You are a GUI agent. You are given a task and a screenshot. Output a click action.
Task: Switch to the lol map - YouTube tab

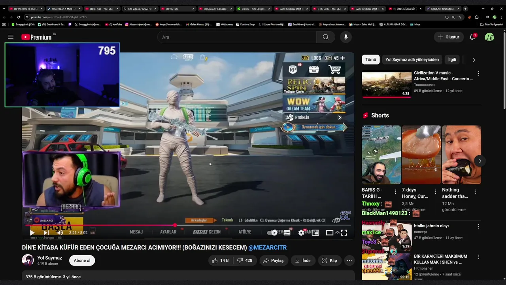tap(101, 9)
